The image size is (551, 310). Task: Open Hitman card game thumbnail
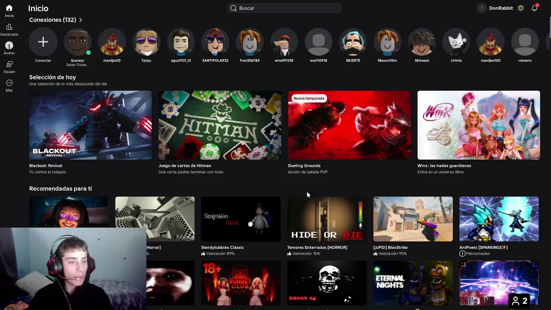(220, 125)
